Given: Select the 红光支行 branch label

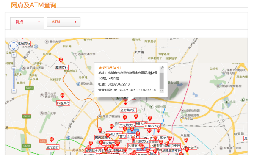Looking at the screenshot, I should 24,43.
